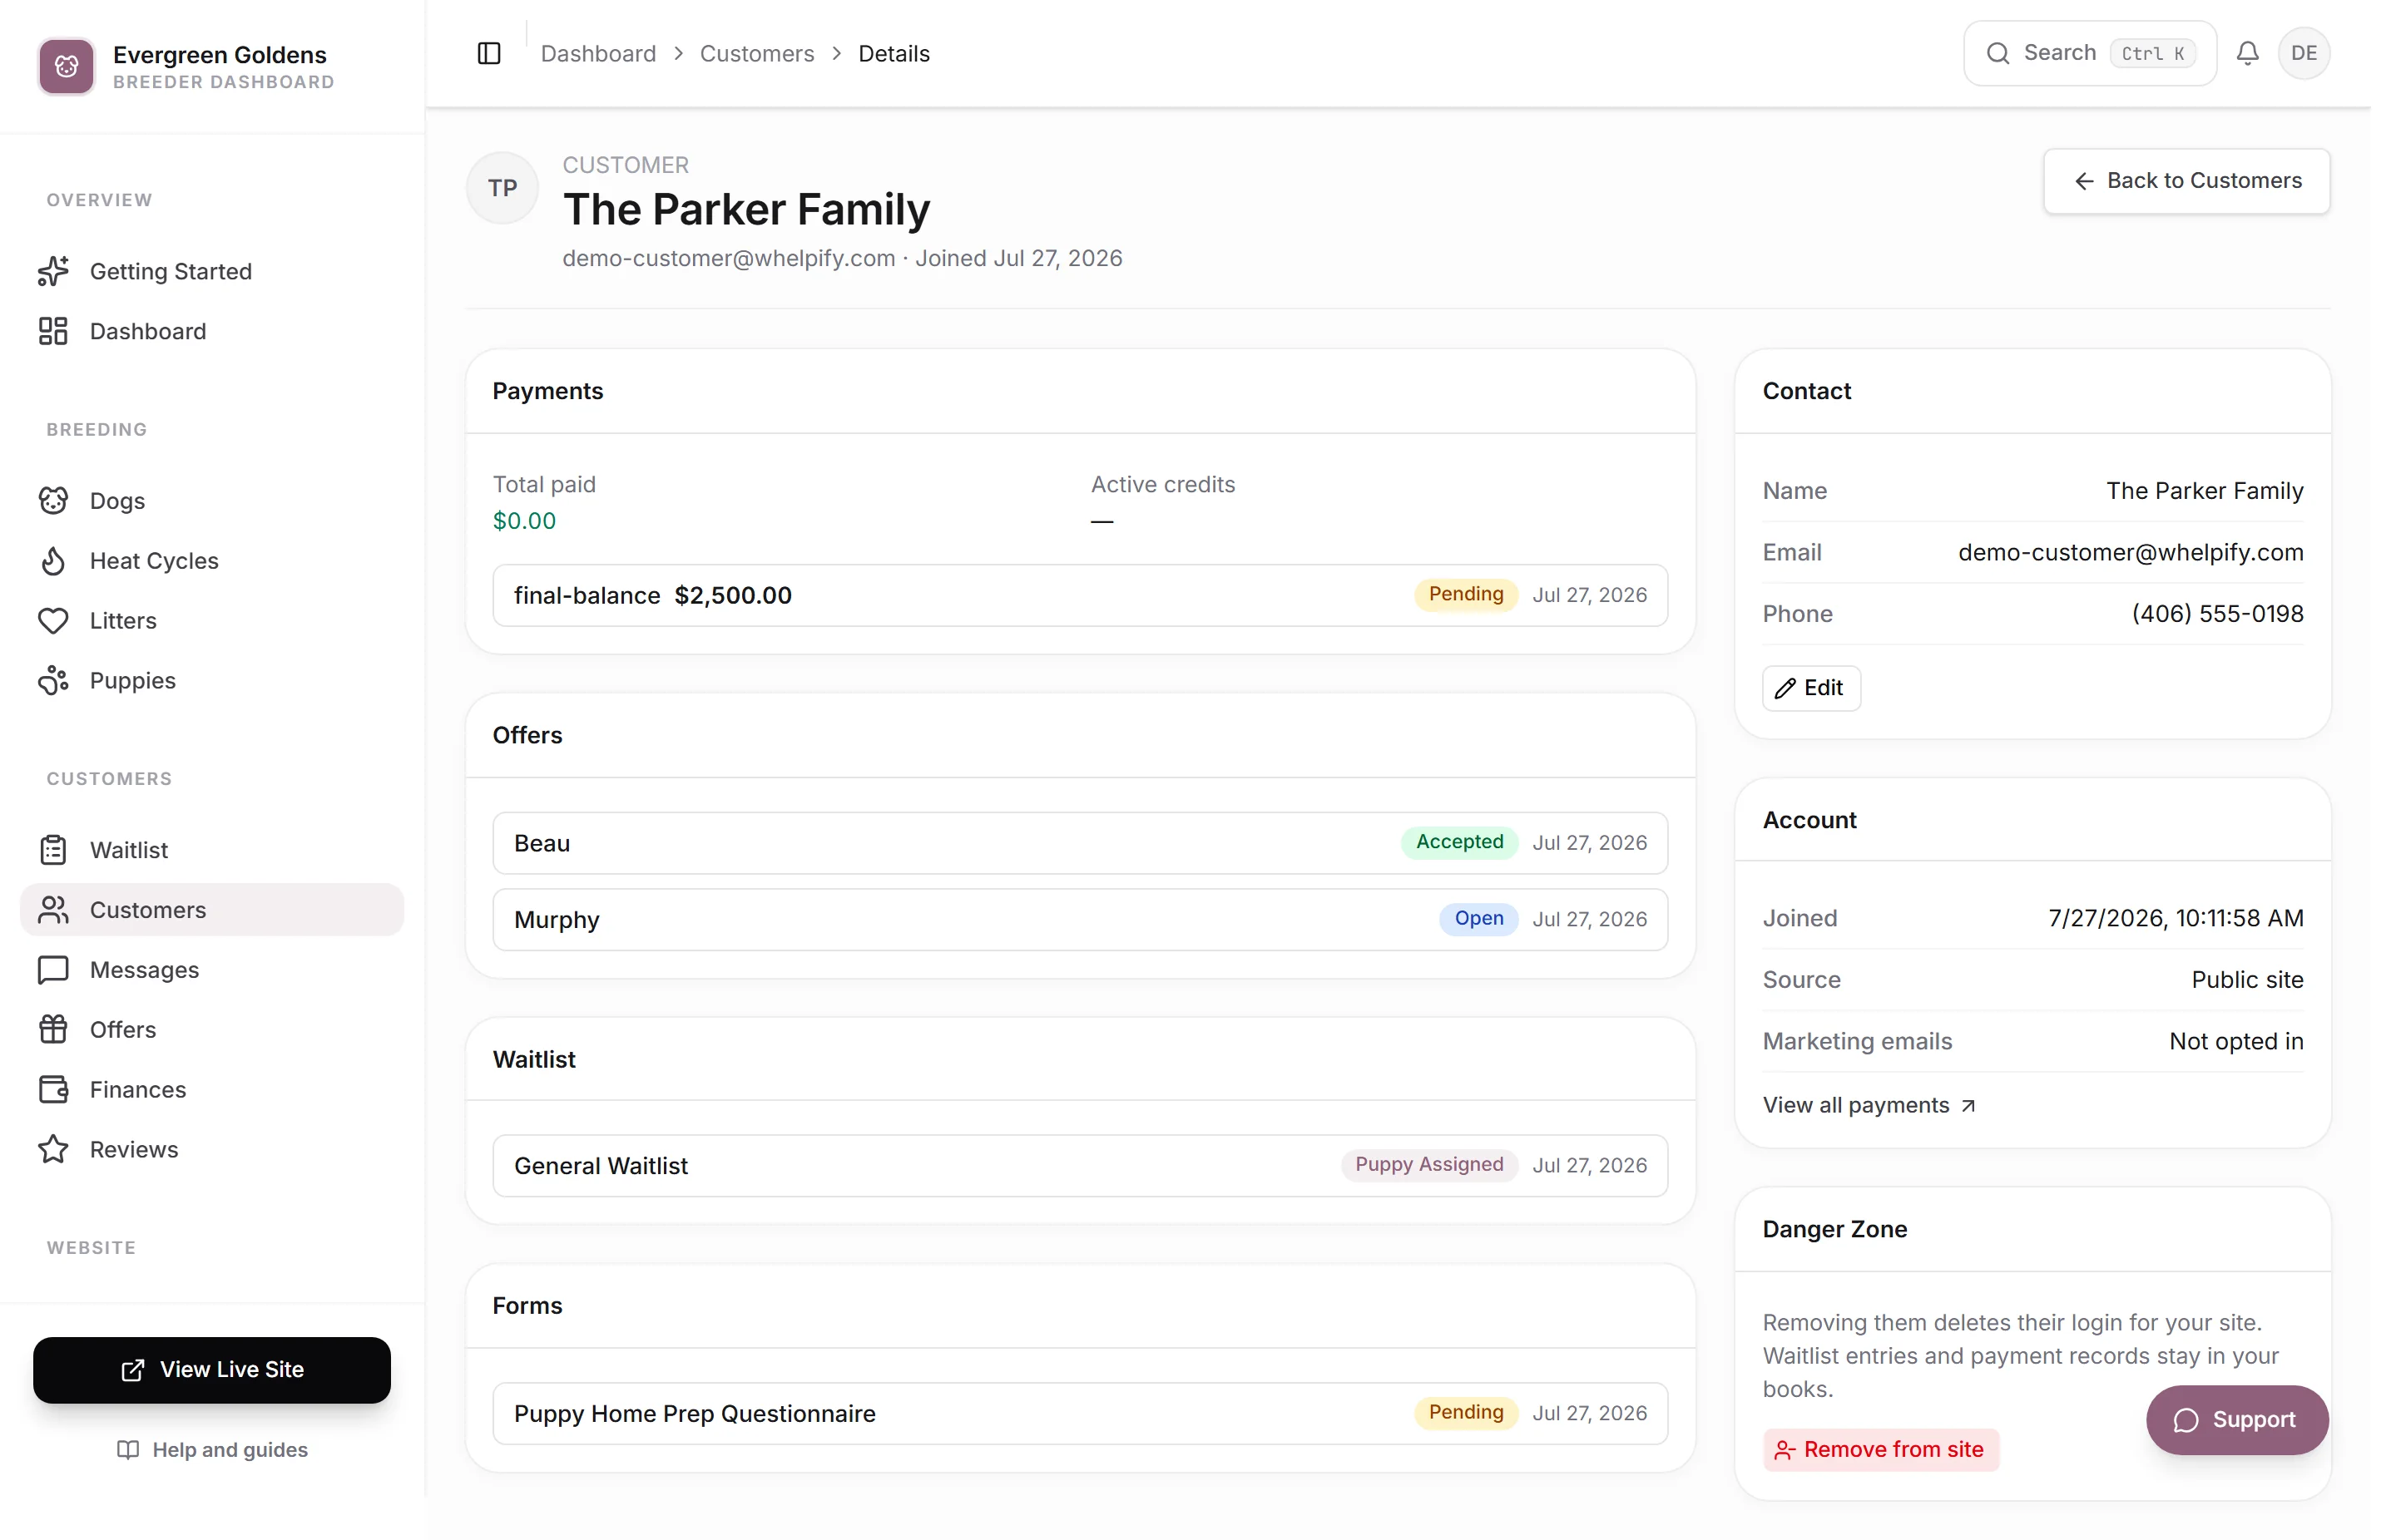
Task: Edit the contact information
Action: [x=1811, y=688]
